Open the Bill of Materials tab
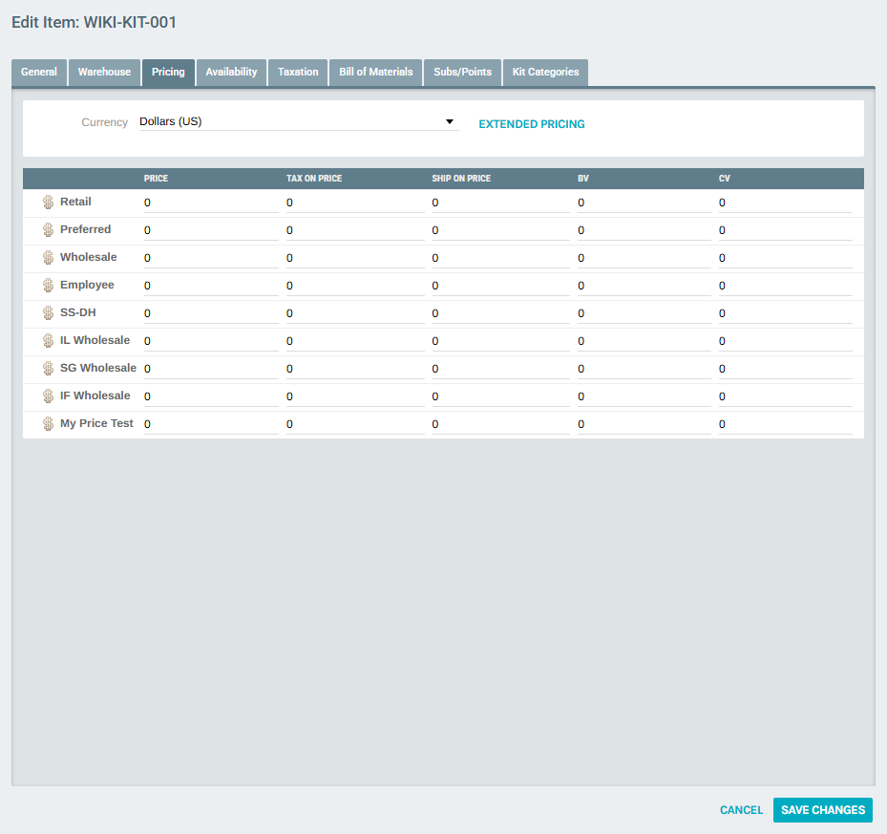Screen dimensions: 887x834 pos(375,73)
